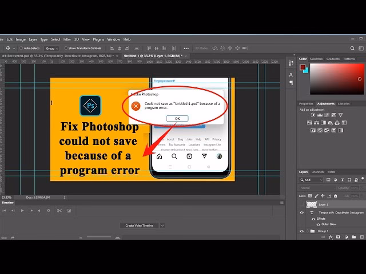
Task: Open the paragraph panel icon
Action: pos(291,82)
